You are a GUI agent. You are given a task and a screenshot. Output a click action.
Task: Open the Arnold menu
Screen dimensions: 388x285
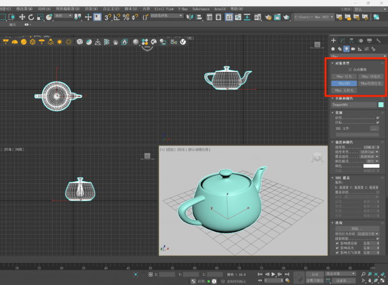tap(220, 9)
